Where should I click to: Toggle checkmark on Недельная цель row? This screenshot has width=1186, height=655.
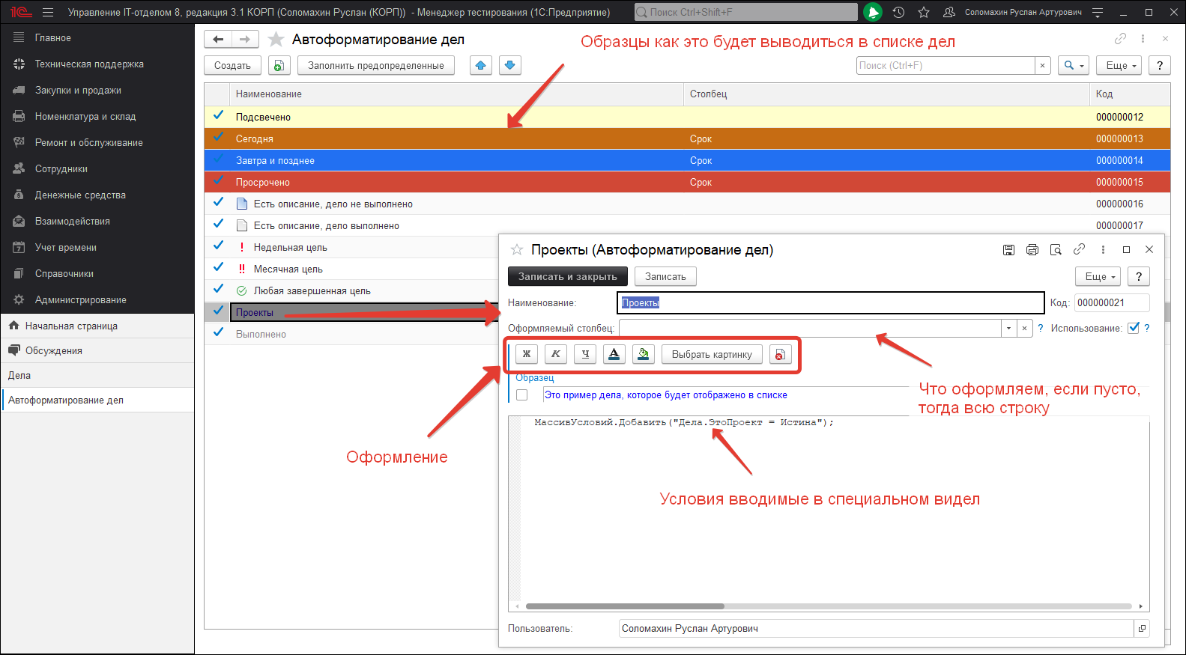219,246
